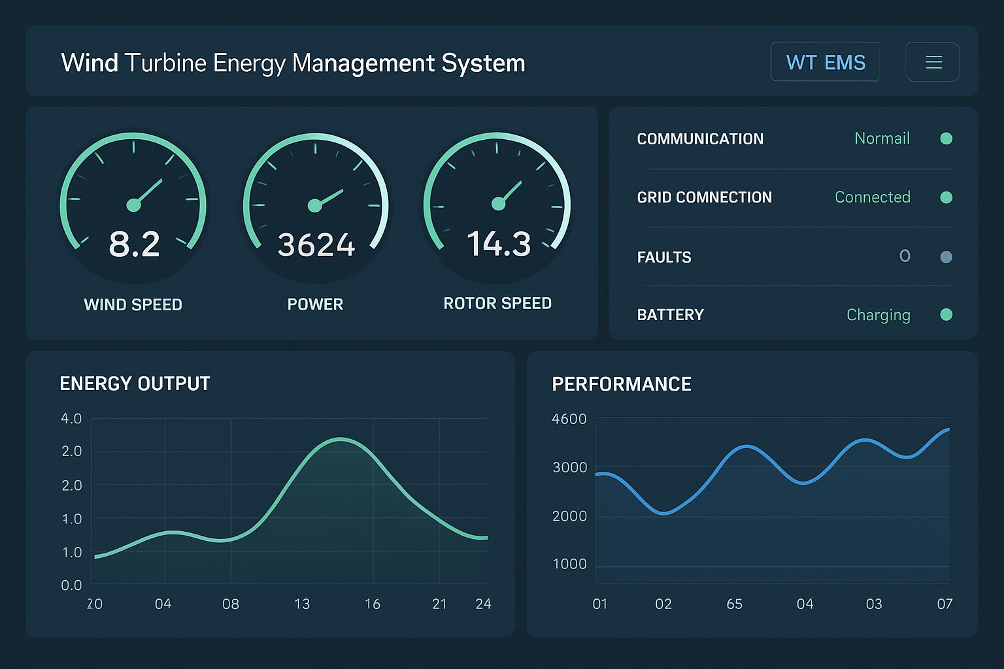1004x669 pixels.
Task: Select the Power gauge showing 3624
Action: 316,204
